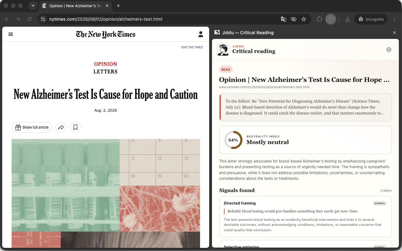Click the Jiddu portrait logo
402x251 pixels.
pyautogui.click(x=223, y=50)
